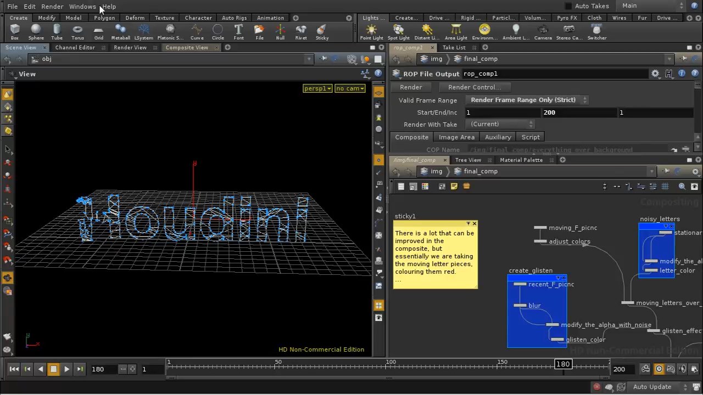Toggle real time playback clock button
The height and width of the screenshot is (395, 703).
point(659,369)
